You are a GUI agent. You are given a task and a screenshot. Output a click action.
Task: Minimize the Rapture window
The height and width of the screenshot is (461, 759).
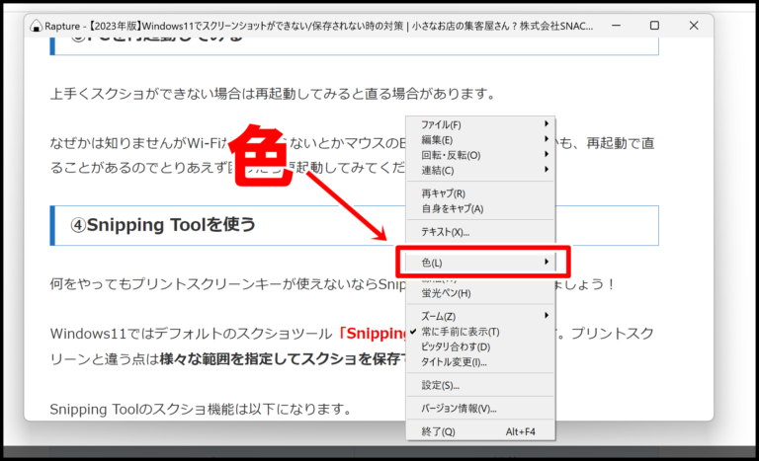pos(620,26)
